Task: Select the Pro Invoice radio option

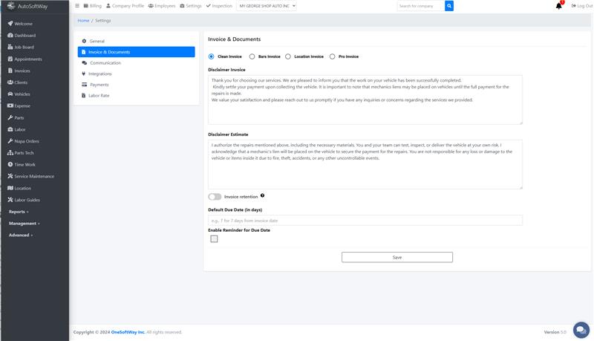Action: pos(333,56)
